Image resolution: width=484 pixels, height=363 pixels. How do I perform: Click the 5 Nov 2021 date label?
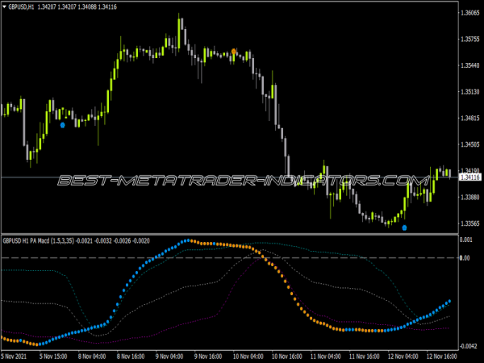pos(14,357)
